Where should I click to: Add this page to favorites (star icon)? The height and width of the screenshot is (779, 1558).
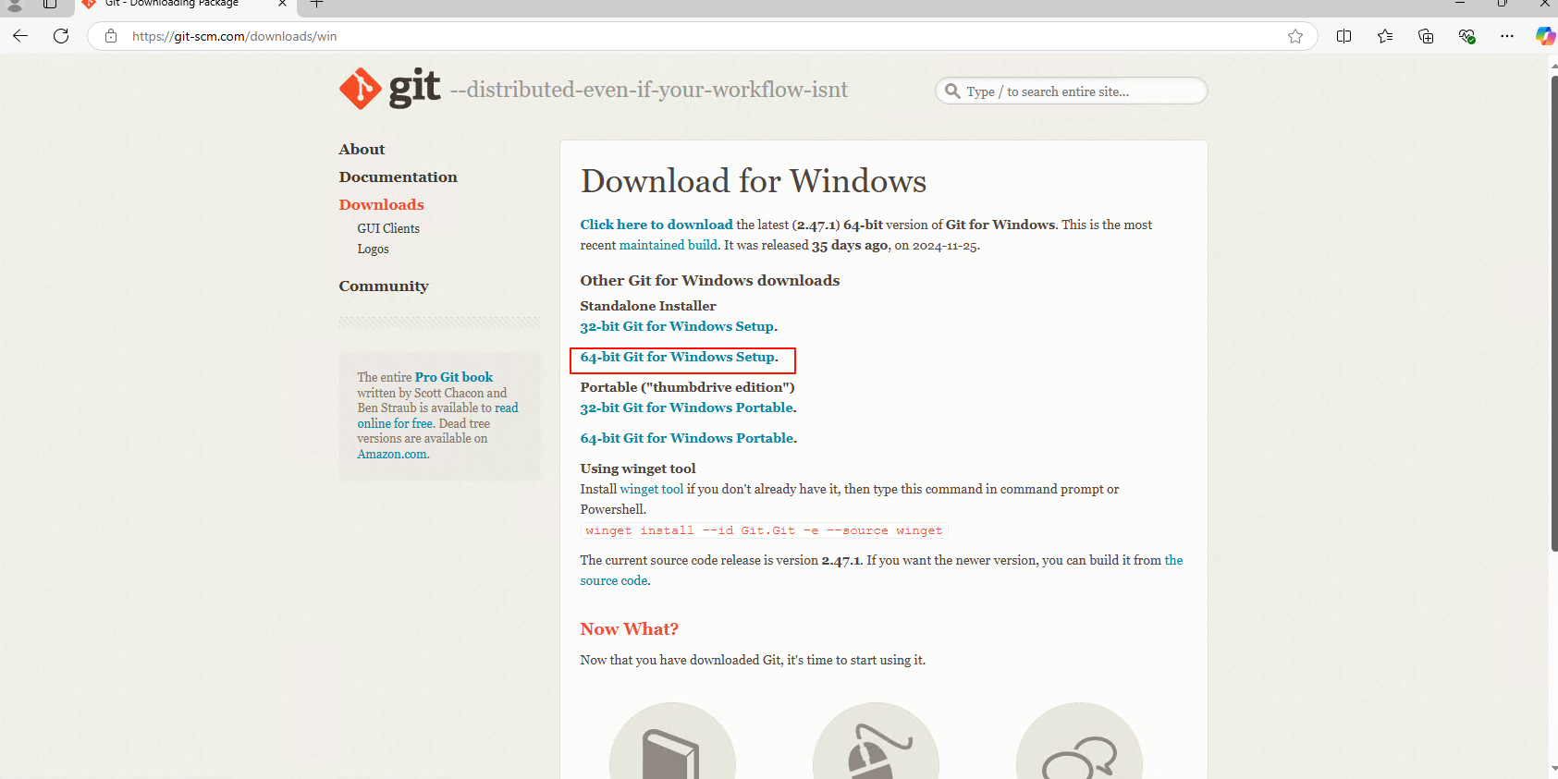(x=1295, y=36)
